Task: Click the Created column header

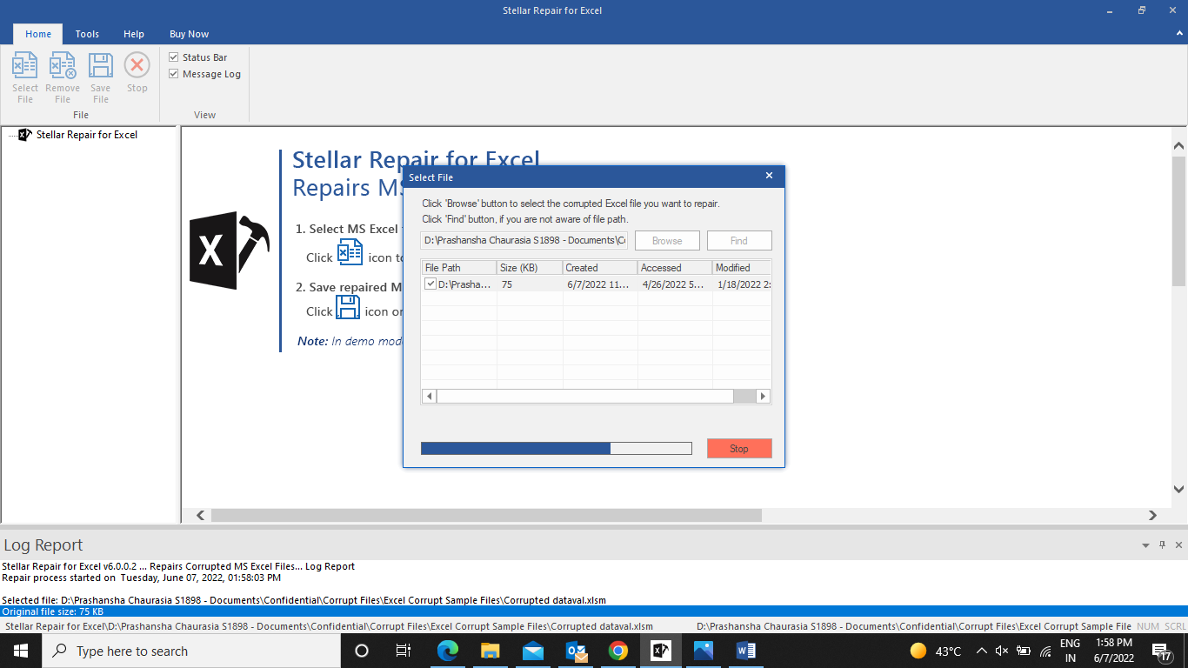Action: pos(600,267)
